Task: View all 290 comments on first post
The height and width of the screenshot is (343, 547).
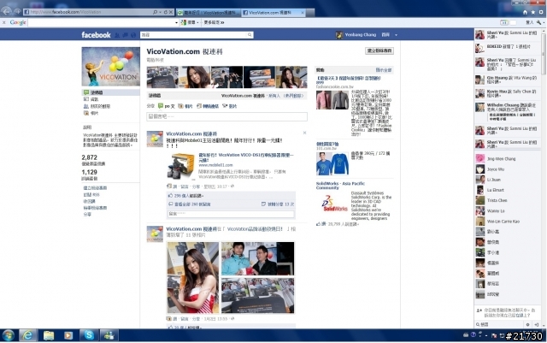Action: (192, 204)
